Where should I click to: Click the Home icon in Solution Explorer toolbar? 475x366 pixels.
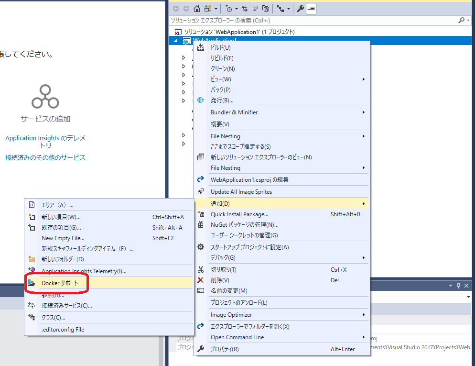pos(197,9)
